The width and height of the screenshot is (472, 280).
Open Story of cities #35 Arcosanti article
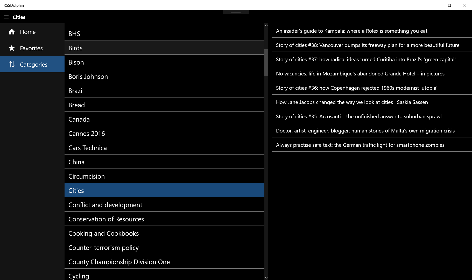(x=372, y=116)
